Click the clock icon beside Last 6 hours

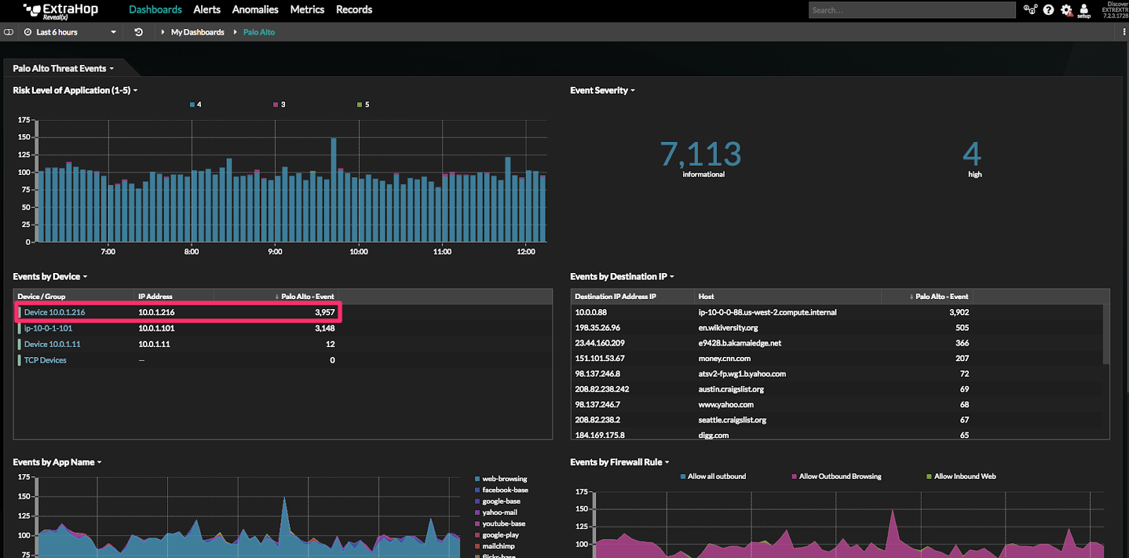coord(28,32)
